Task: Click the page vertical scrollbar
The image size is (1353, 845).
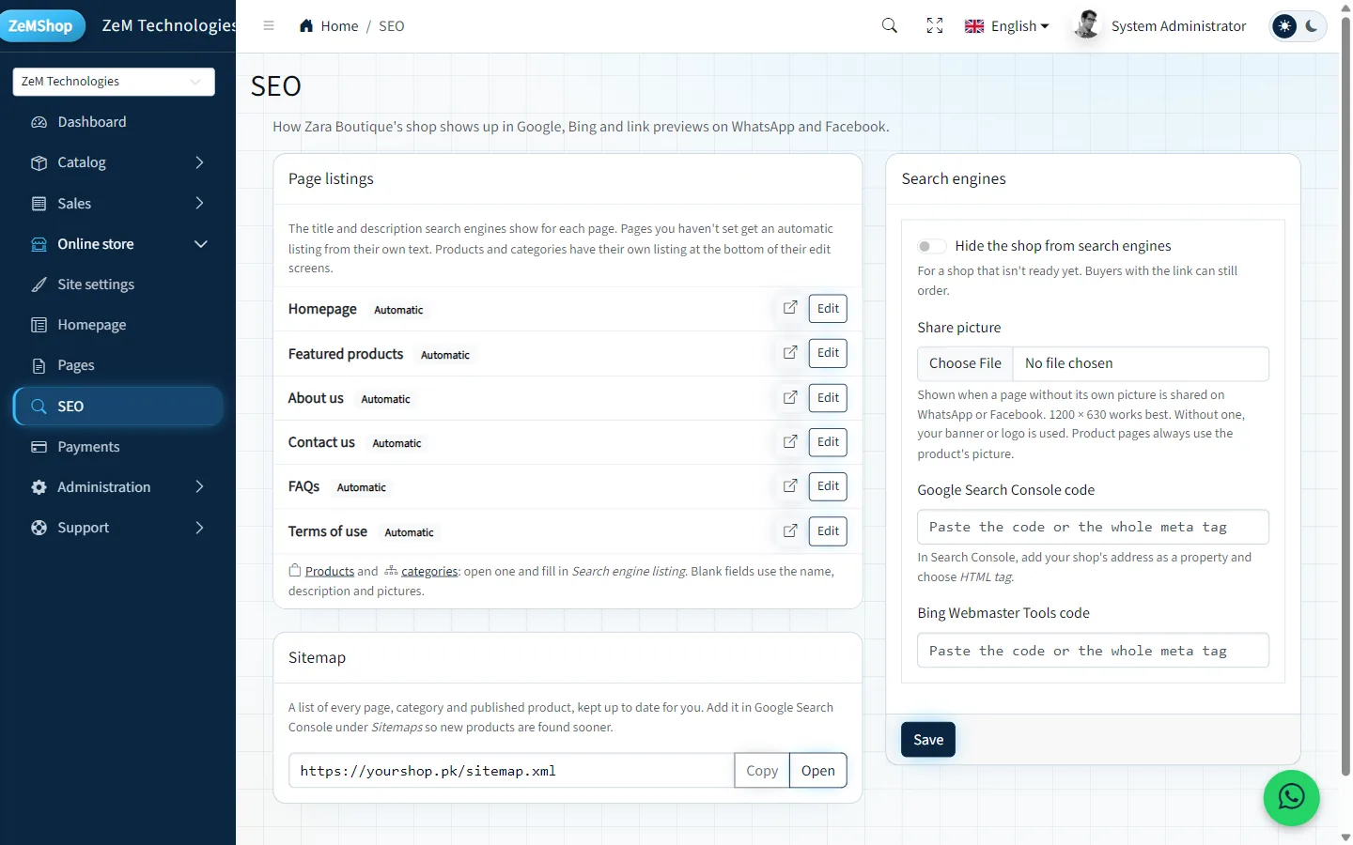Action: coord(1345,394)
